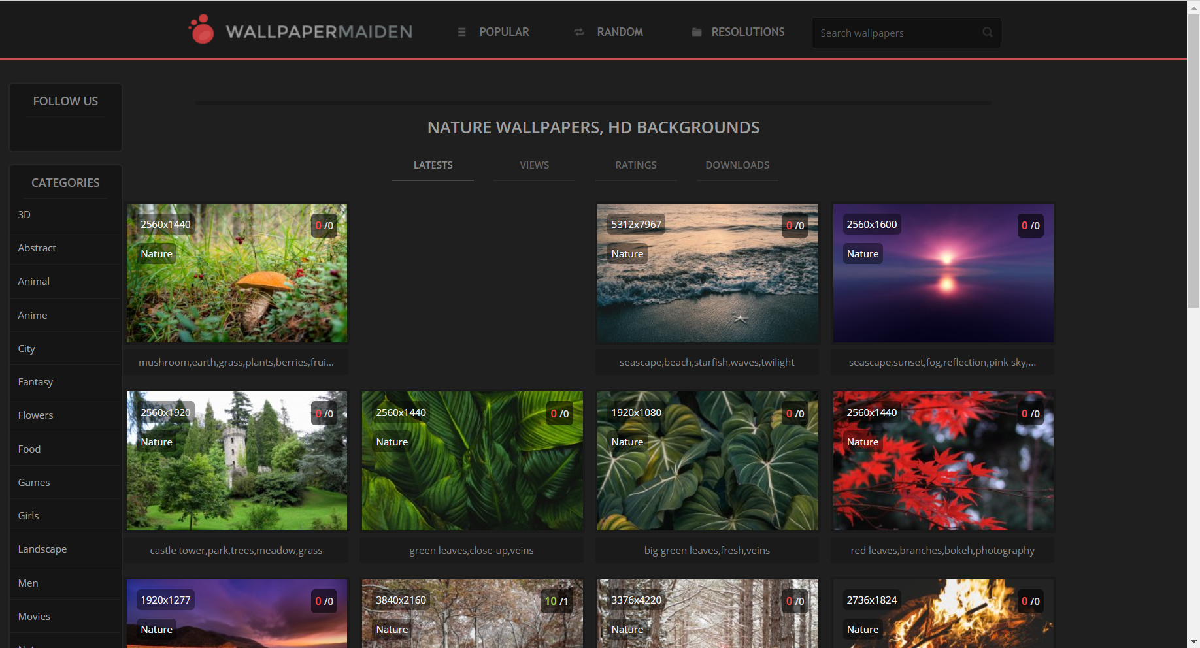Click the 3840x2160 resolution badge
This screenshot has height=648, width=1200.
click(x=401, y=600)
